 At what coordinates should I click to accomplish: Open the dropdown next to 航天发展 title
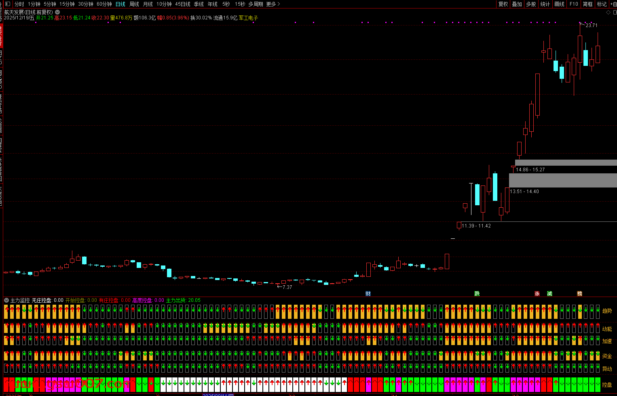tap(57, 12)
